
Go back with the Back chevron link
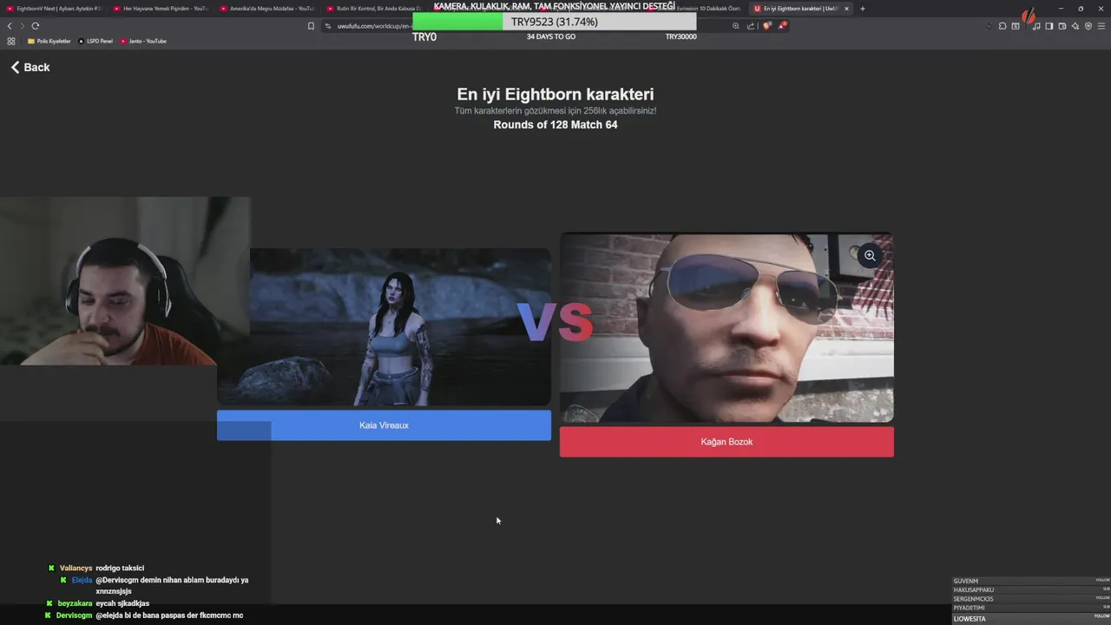click(30, 67)
